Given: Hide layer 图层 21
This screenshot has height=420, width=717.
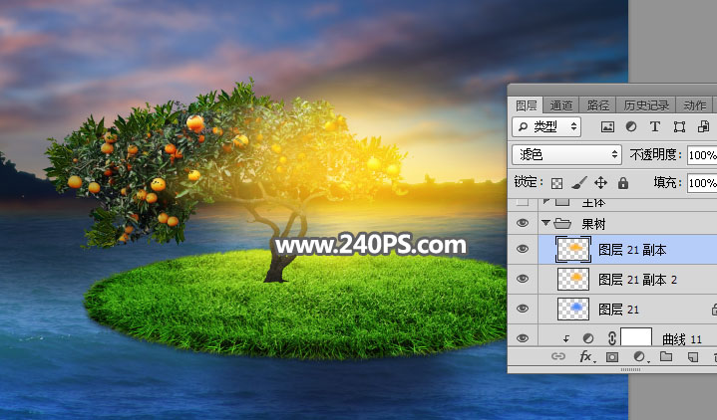Looking at the screenshot, I should coord(523,309).
